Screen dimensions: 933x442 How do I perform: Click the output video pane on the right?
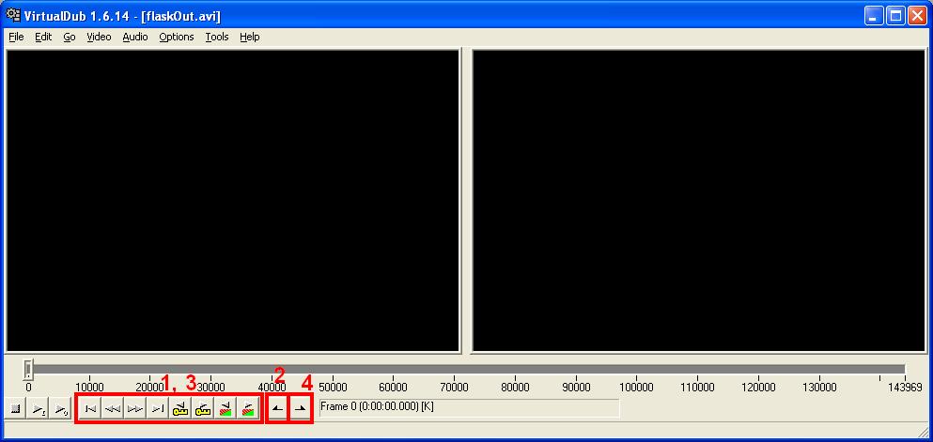pos(699,201)
